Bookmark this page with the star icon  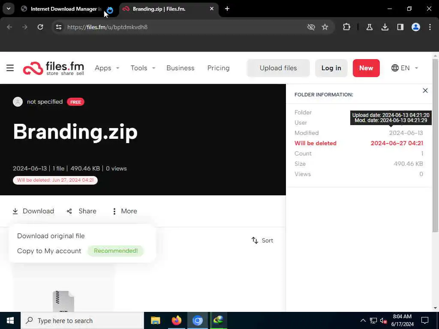point(325,27)
